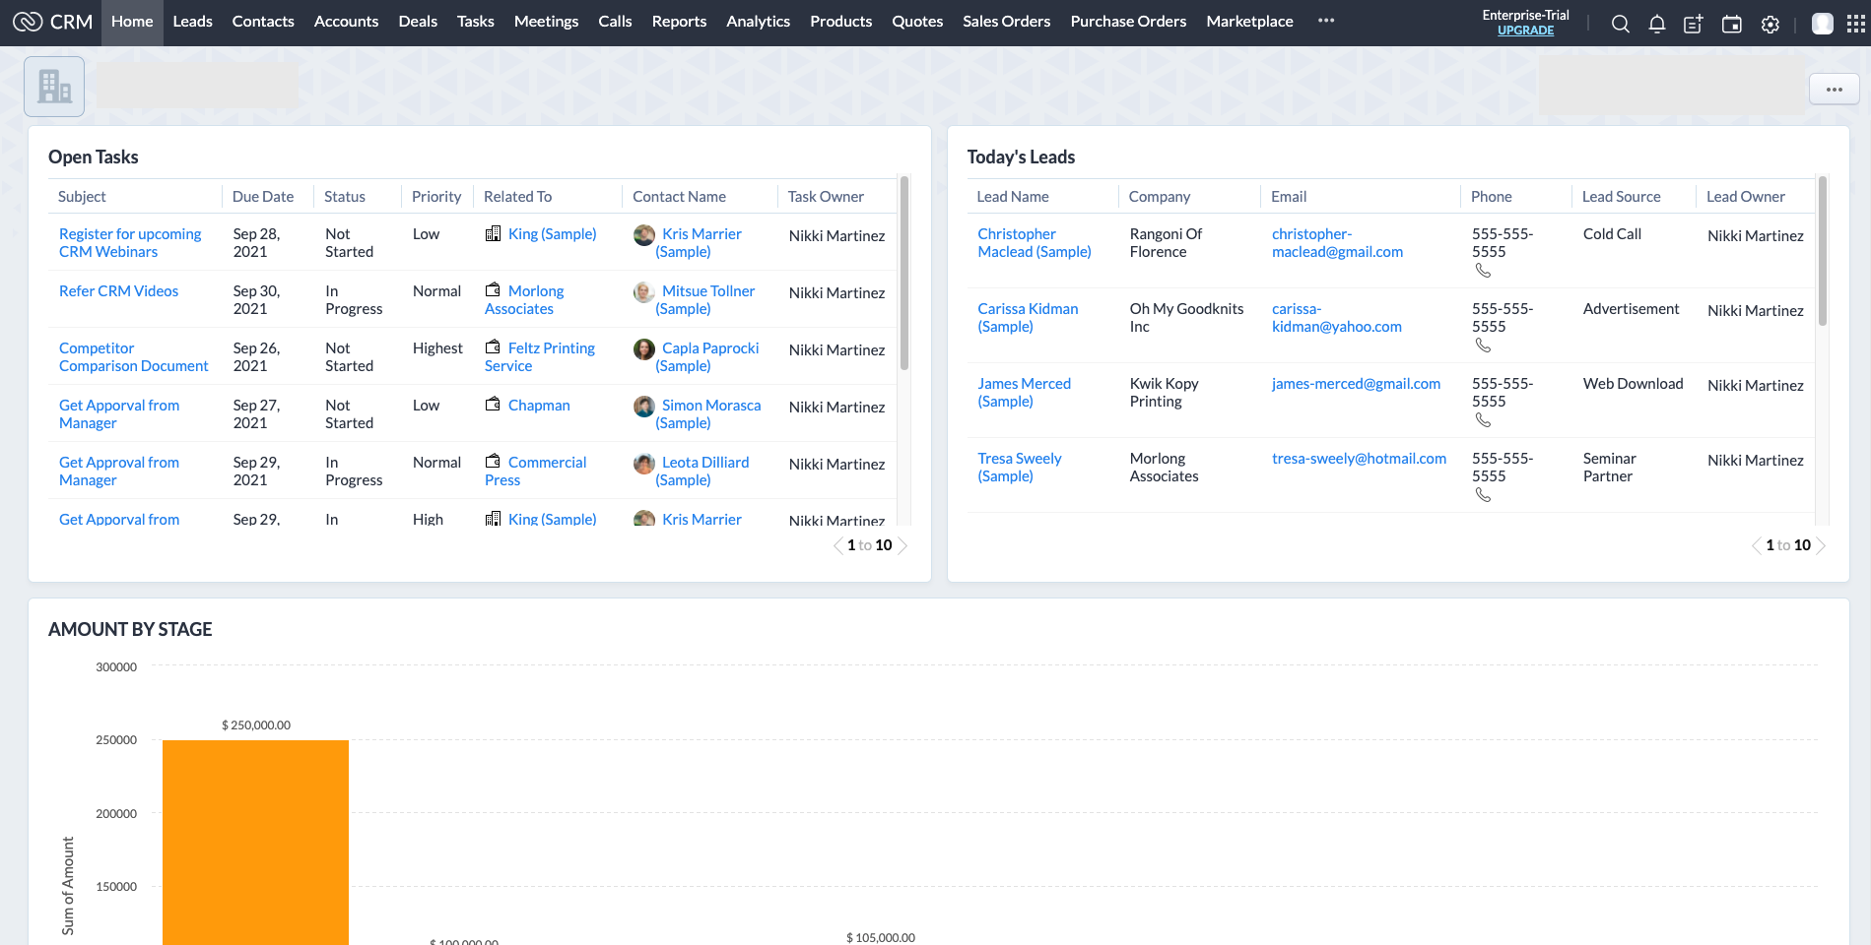Open the Sales Orders module tab
Image resolution: width=1871 pixels, height=945 pixels.
click(1006, 22)
